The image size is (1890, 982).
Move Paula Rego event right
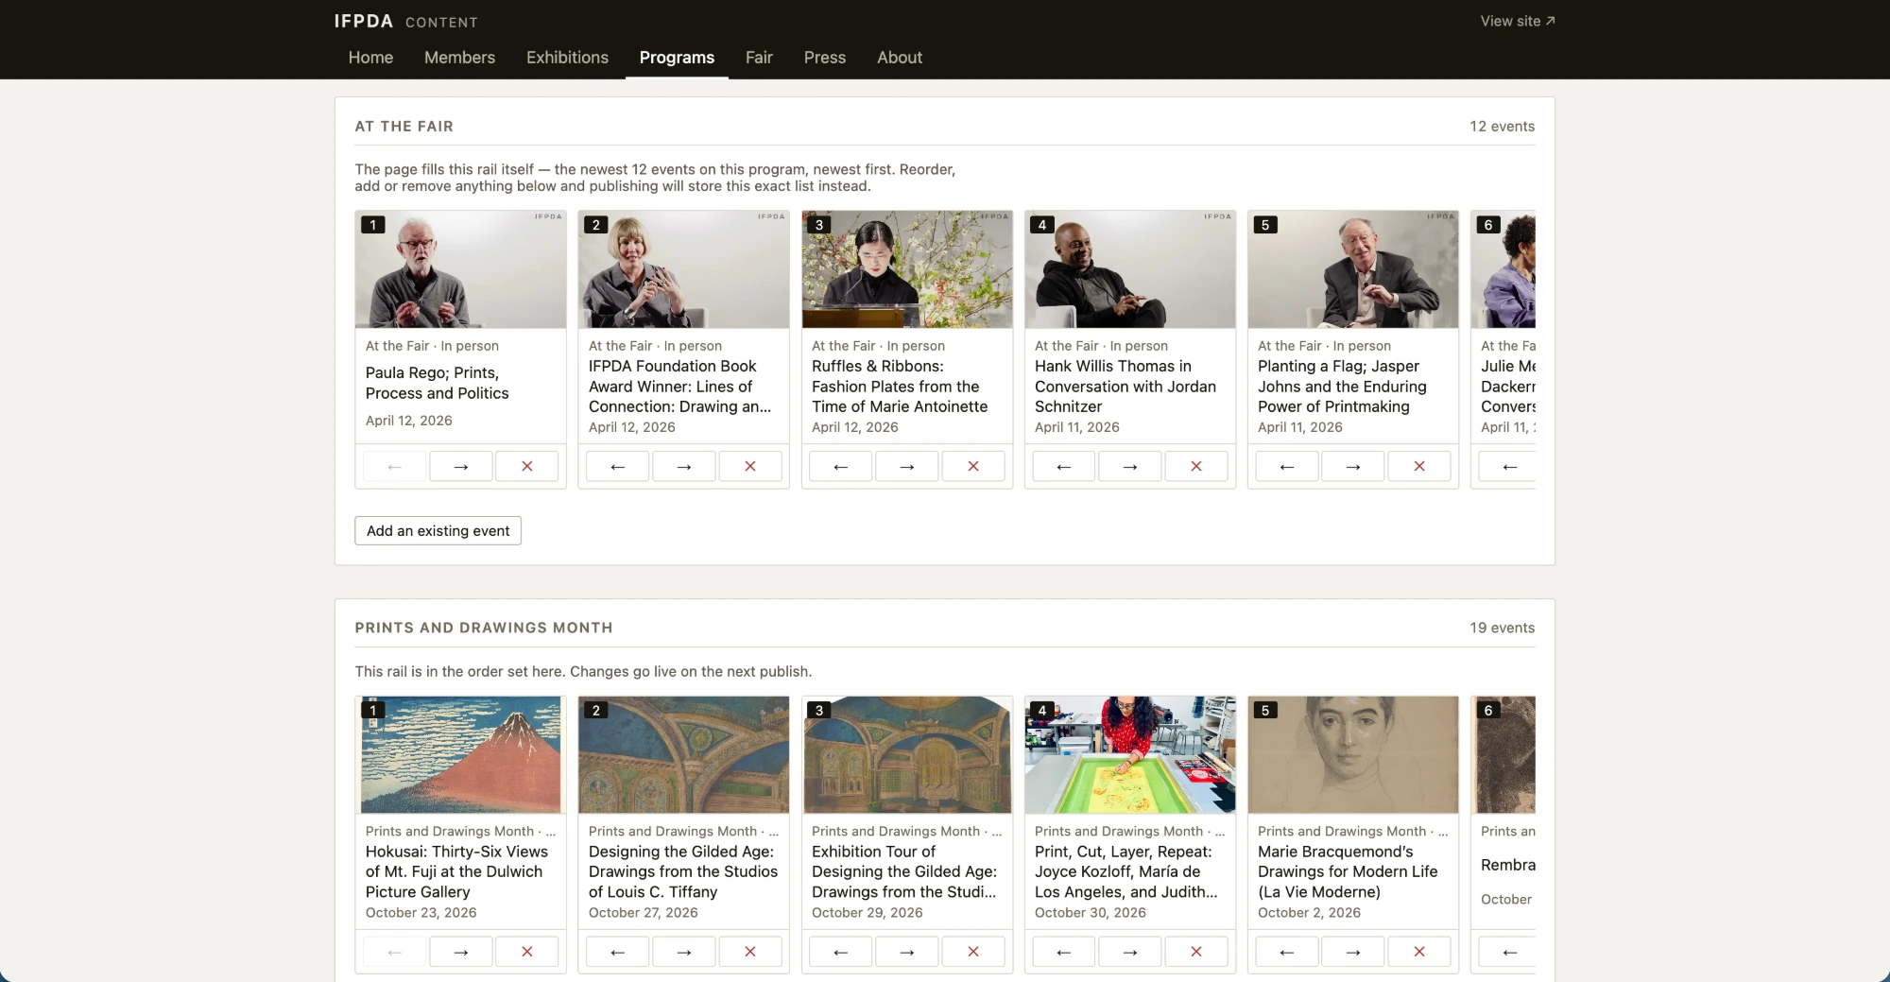point(461,466)
